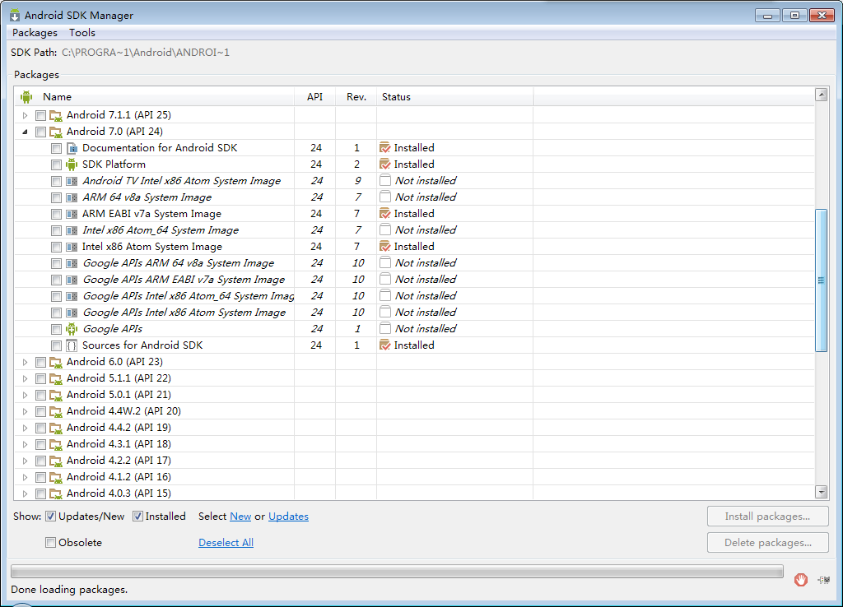Click the ARM 64 v8a System Image icon
Screen dimensions: 843x607
pyautogui.click(x=72, y=197)
